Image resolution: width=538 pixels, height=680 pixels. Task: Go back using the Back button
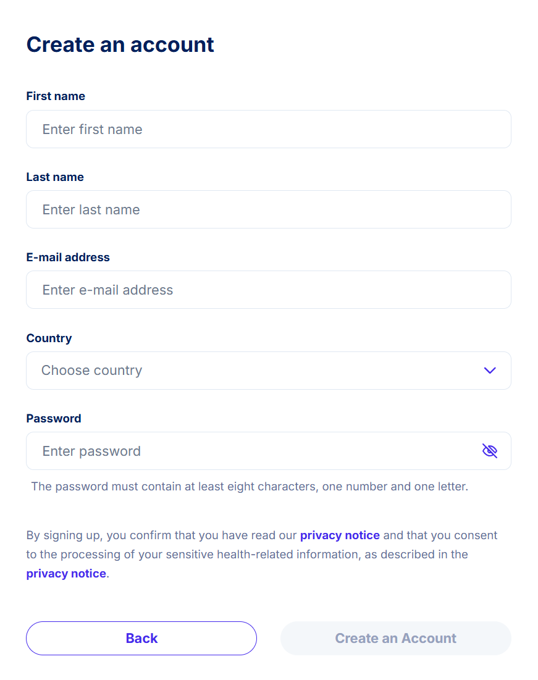141,639
